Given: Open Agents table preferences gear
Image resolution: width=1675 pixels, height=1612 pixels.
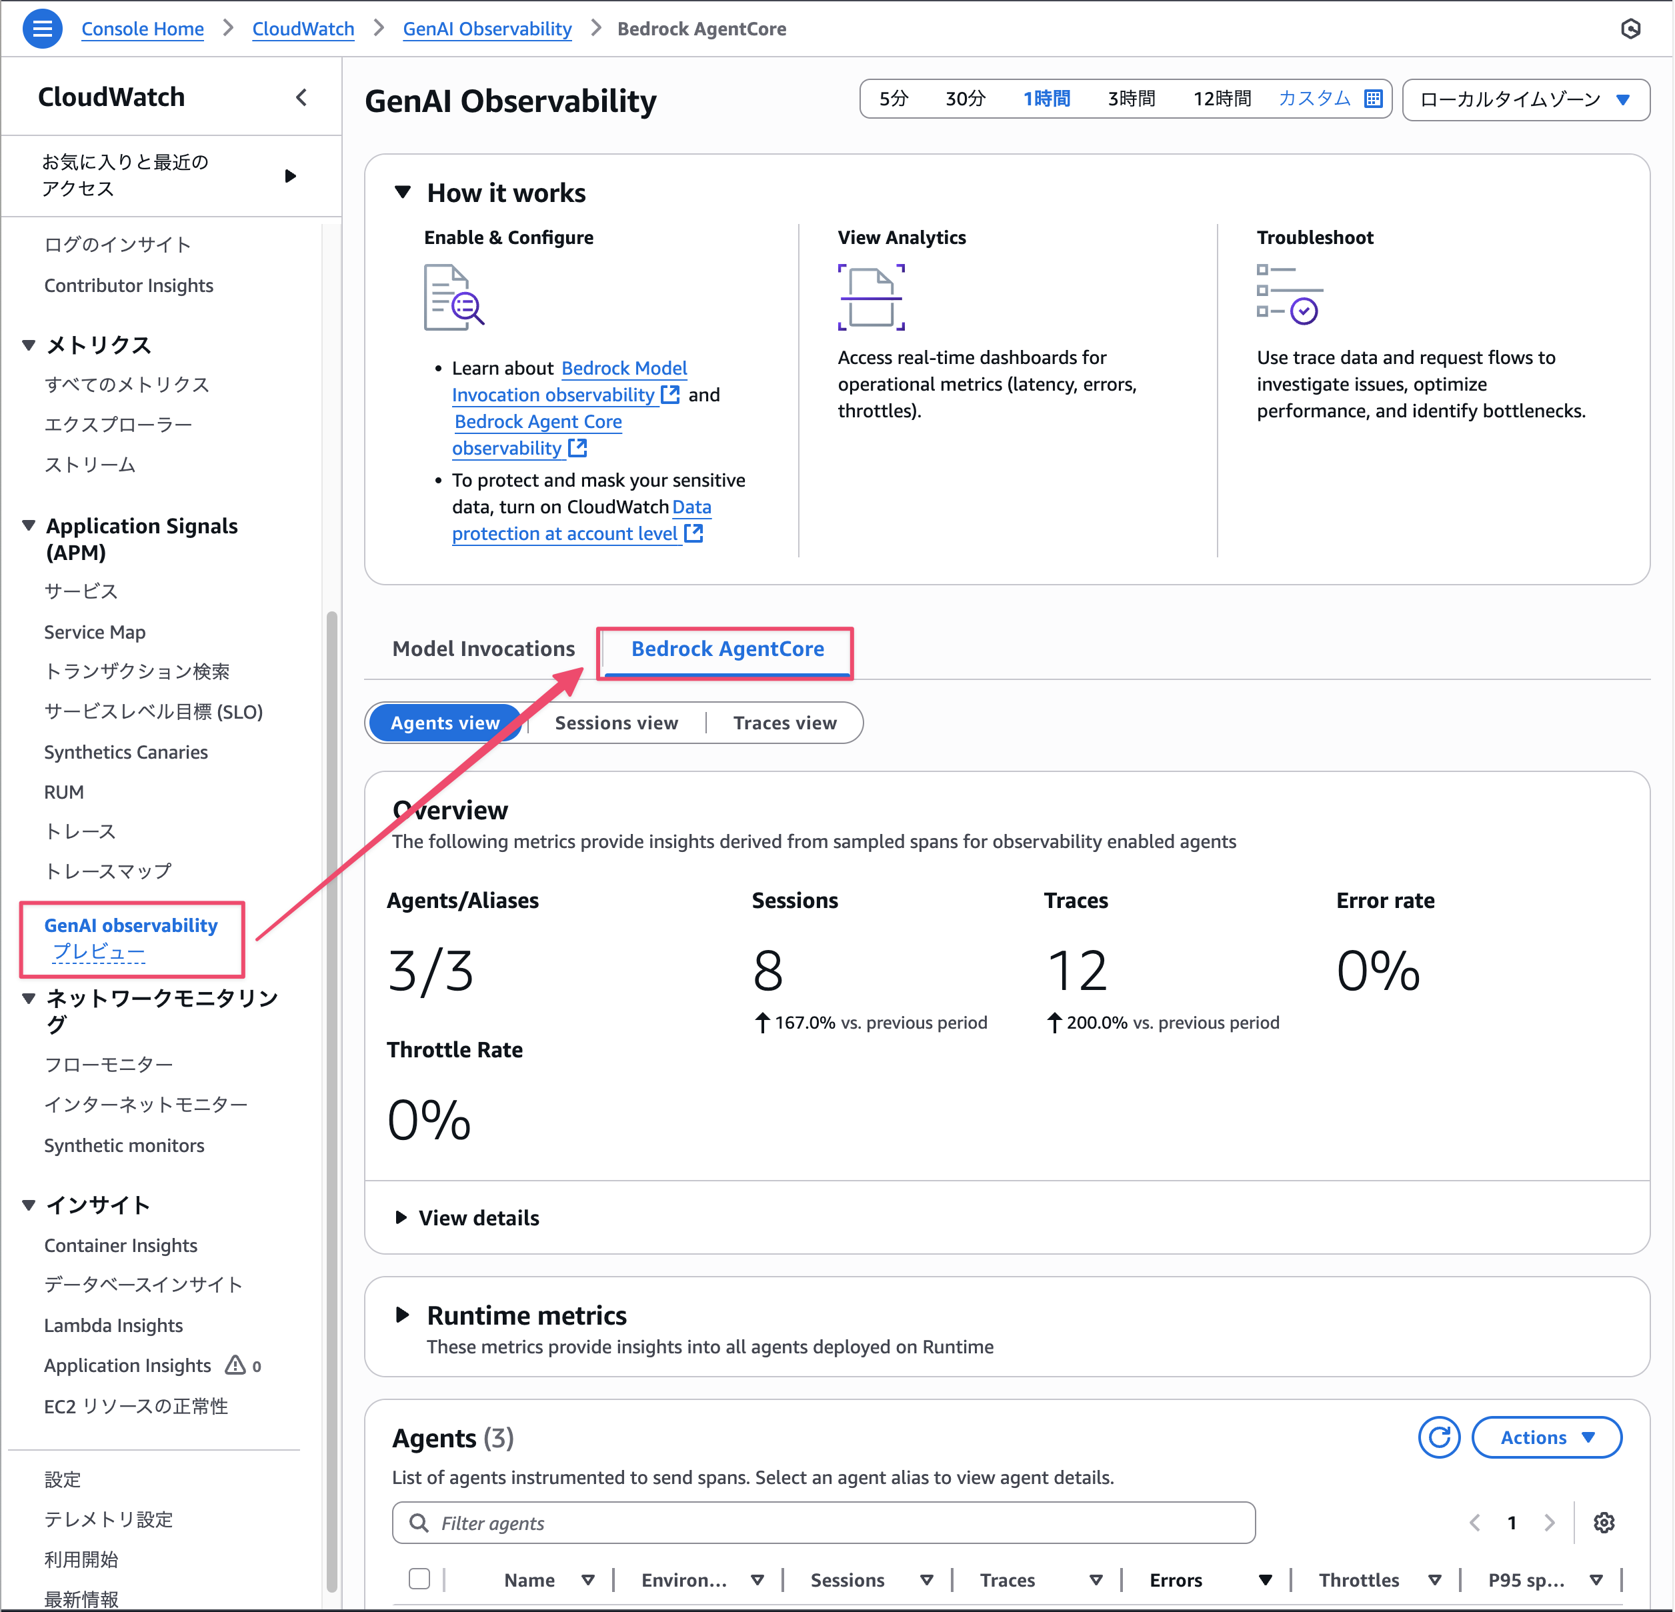Looking at the screenshot, I should click(1604, 1522).
